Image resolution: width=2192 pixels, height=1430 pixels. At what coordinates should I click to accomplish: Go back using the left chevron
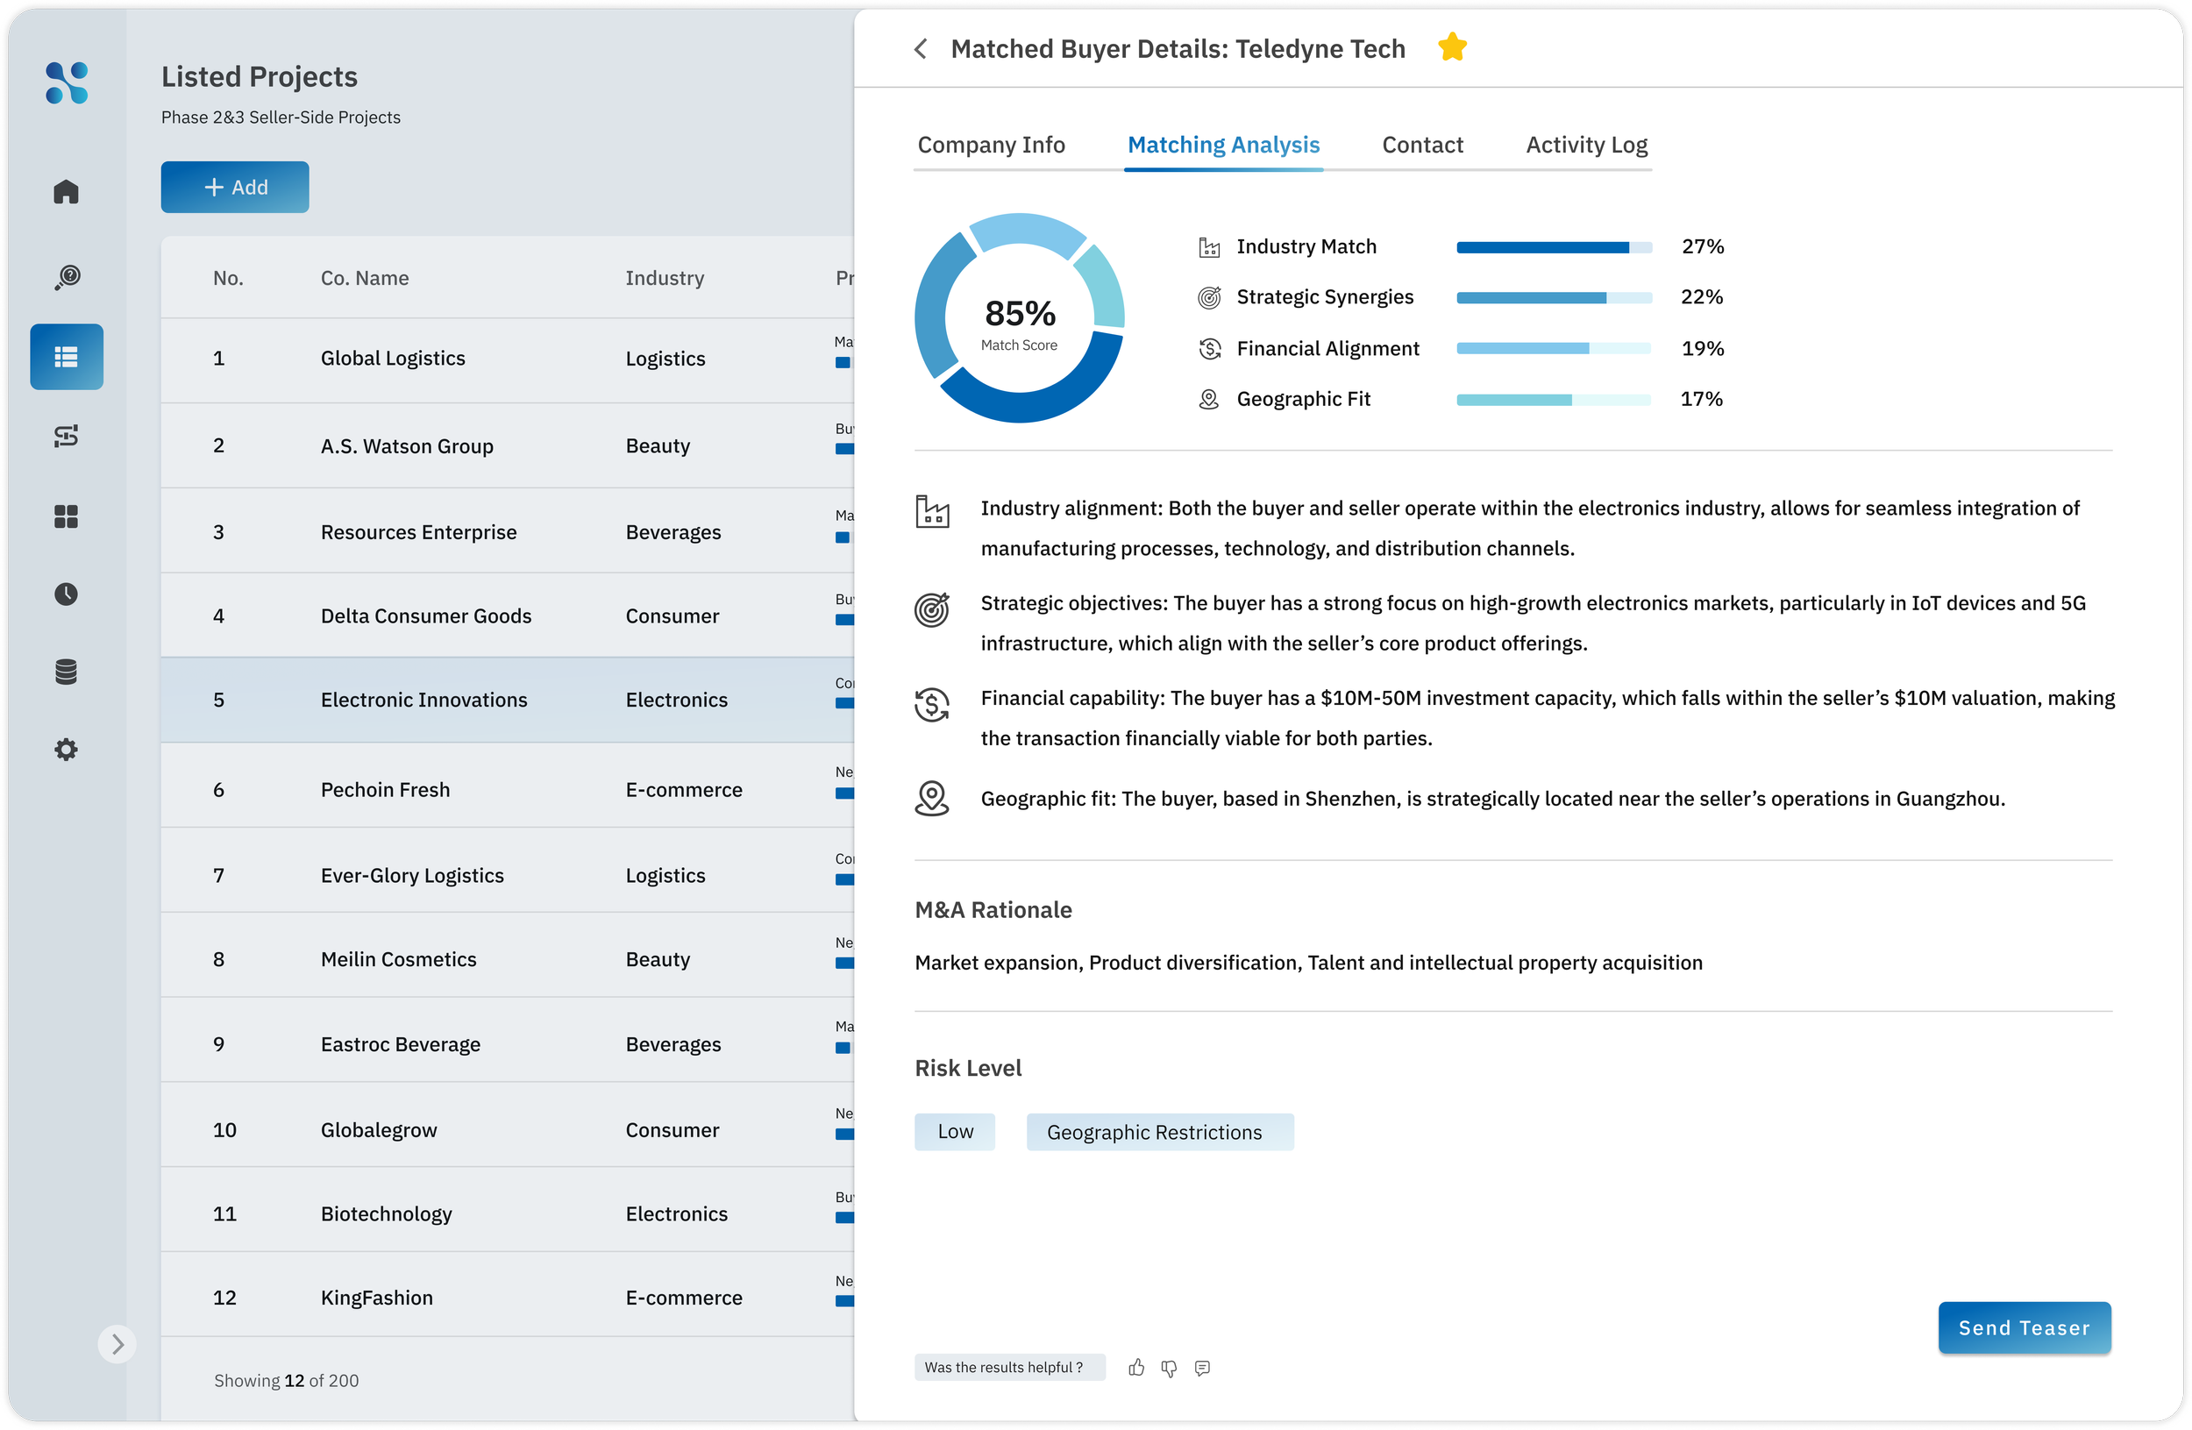point(920,49)
